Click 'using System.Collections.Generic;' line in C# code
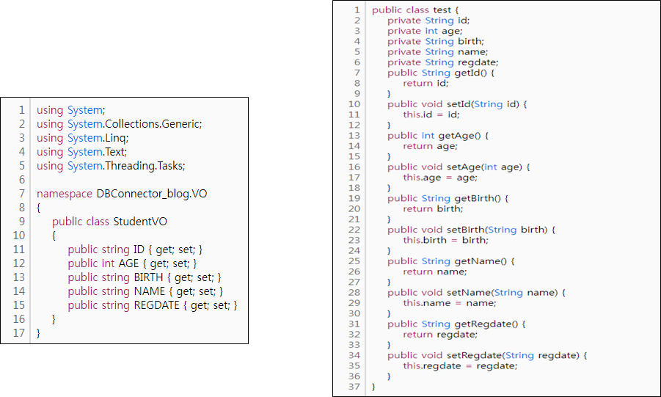The image size is (661, 397). click(x=120, y=124)
